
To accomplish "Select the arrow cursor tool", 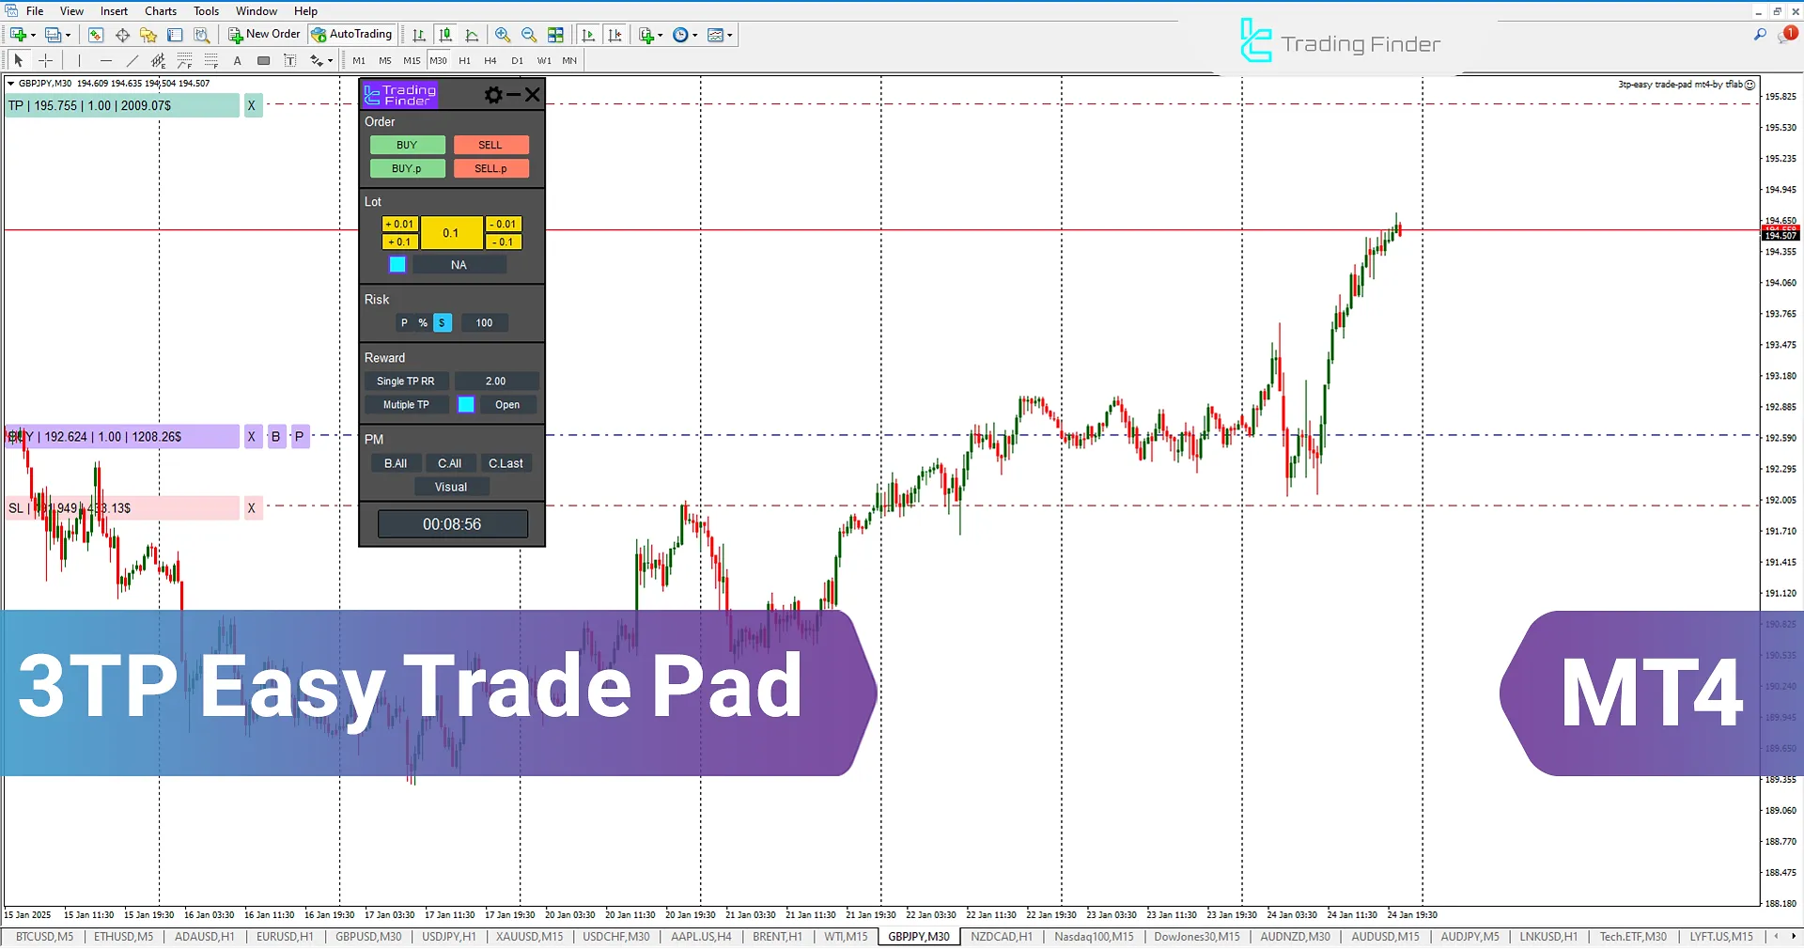I will coord(19,60).
